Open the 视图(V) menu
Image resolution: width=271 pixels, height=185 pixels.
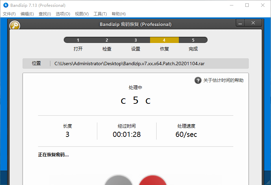coord(82,14)
